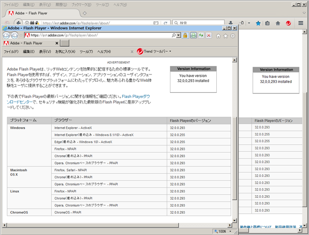Click IE page vertical scrollbar up arrow
The height and width of the screenshot is (235, 309).
coord(234,60)
